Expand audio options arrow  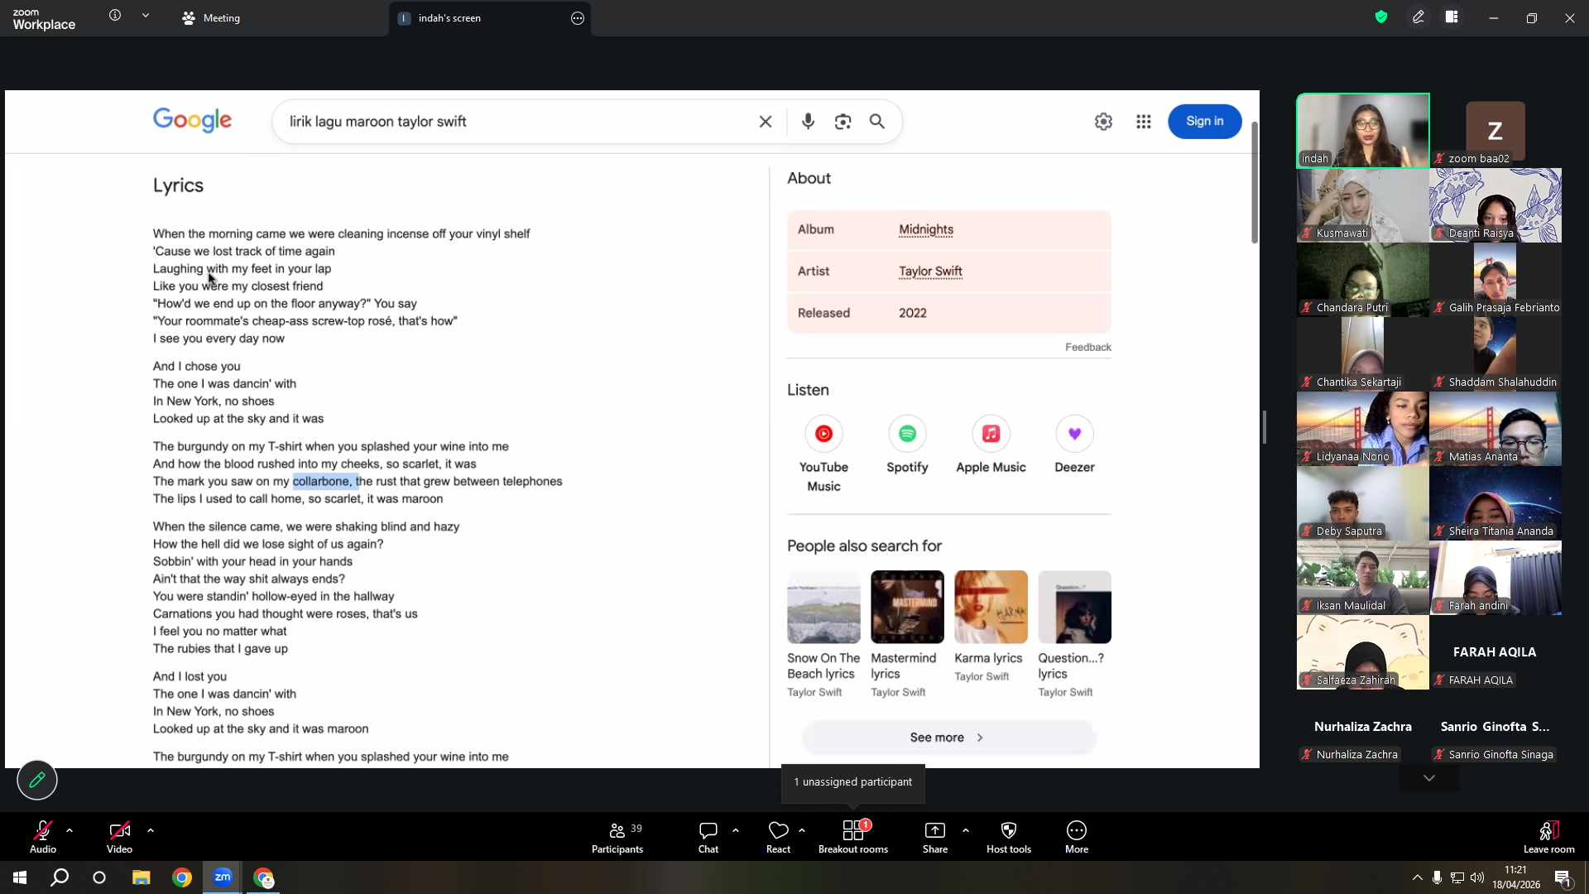[70, 830]
